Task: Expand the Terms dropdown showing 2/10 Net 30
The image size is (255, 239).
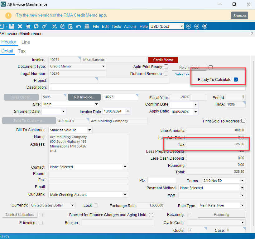Action: click(242, 181)
